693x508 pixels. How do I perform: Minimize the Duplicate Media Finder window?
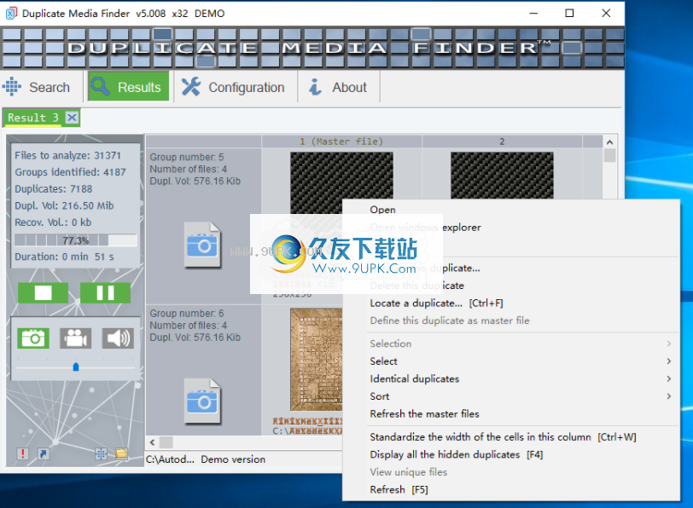coord(533,14)
